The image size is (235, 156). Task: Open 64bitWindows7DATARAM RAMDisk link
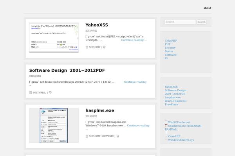click(x=183, y=128)
